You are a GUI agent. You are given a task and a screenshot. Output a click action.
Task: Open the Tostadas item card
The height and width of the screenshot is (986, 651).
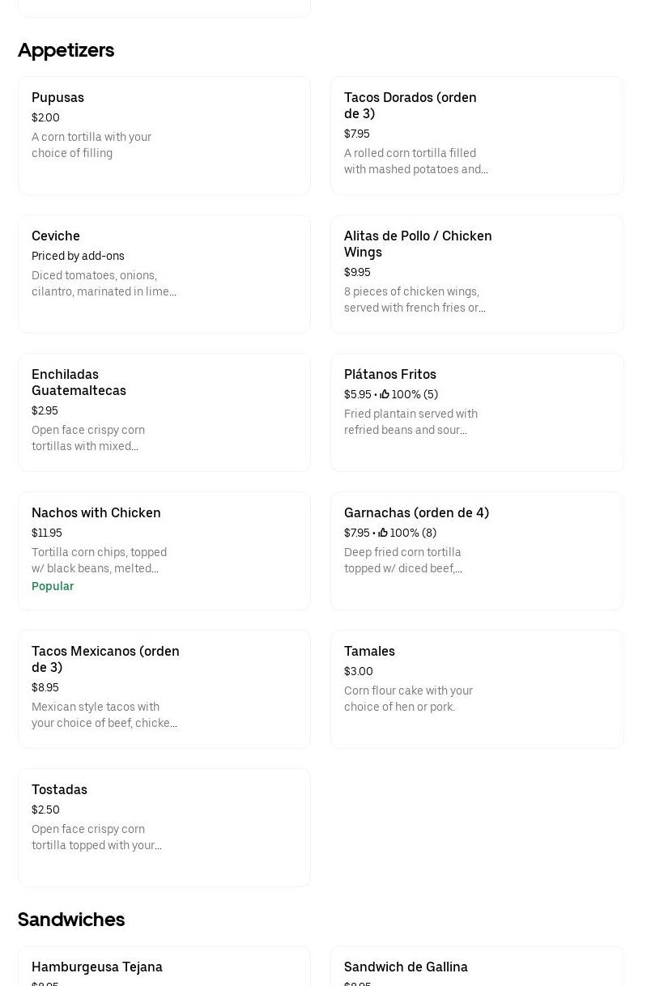pyautogui.click(x=164, y=827)
